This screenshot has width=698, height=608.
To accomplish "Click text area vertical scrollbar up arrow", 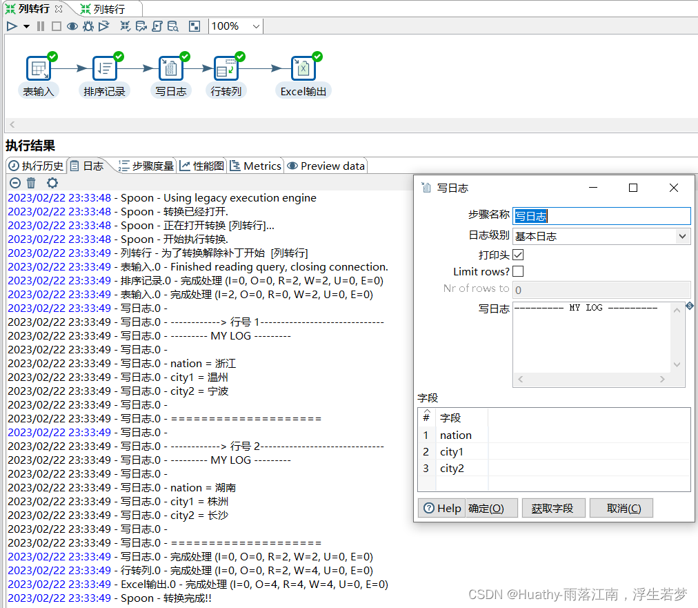I will [677, 310].
